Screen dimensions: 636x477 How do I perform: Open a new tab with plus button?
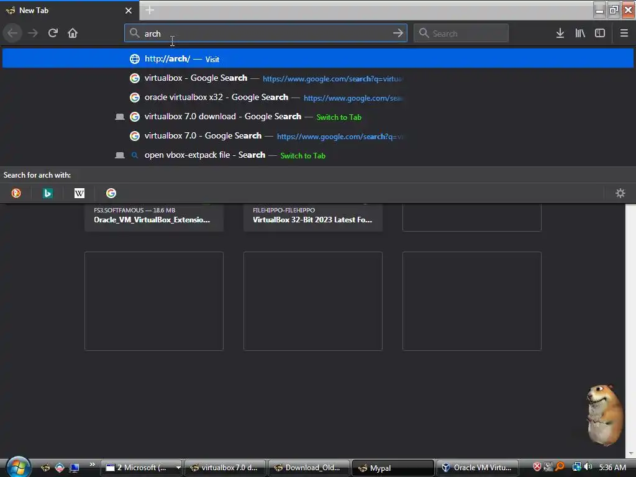pos(150,10)
